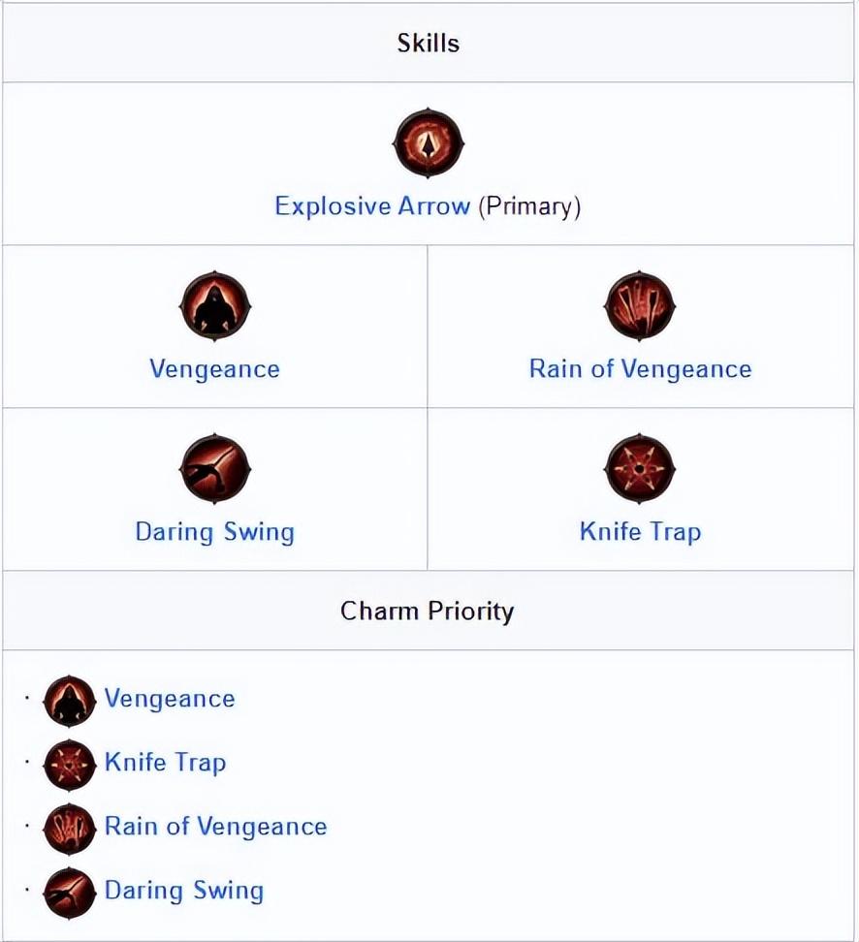The height and width of the screenshot is (942, 859).
Task: Follow Knife Trap text link in Charm Priority list
Action: (x=165, y=763)
